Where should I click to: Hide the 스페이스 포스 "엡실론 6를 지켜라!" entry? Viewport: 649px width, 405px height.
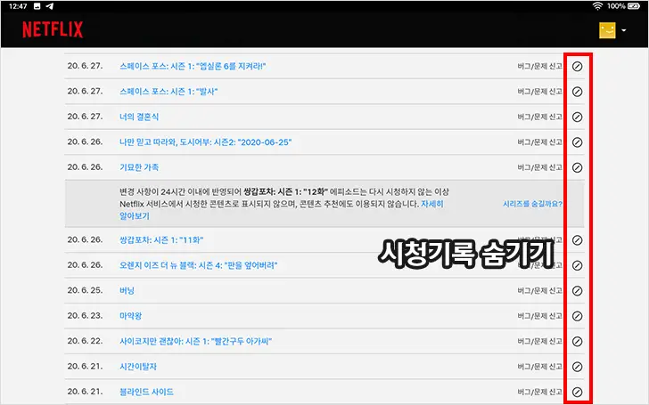(577, 67)
